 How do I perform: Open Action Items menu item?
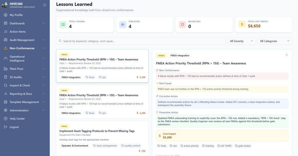tap(25, 31)
